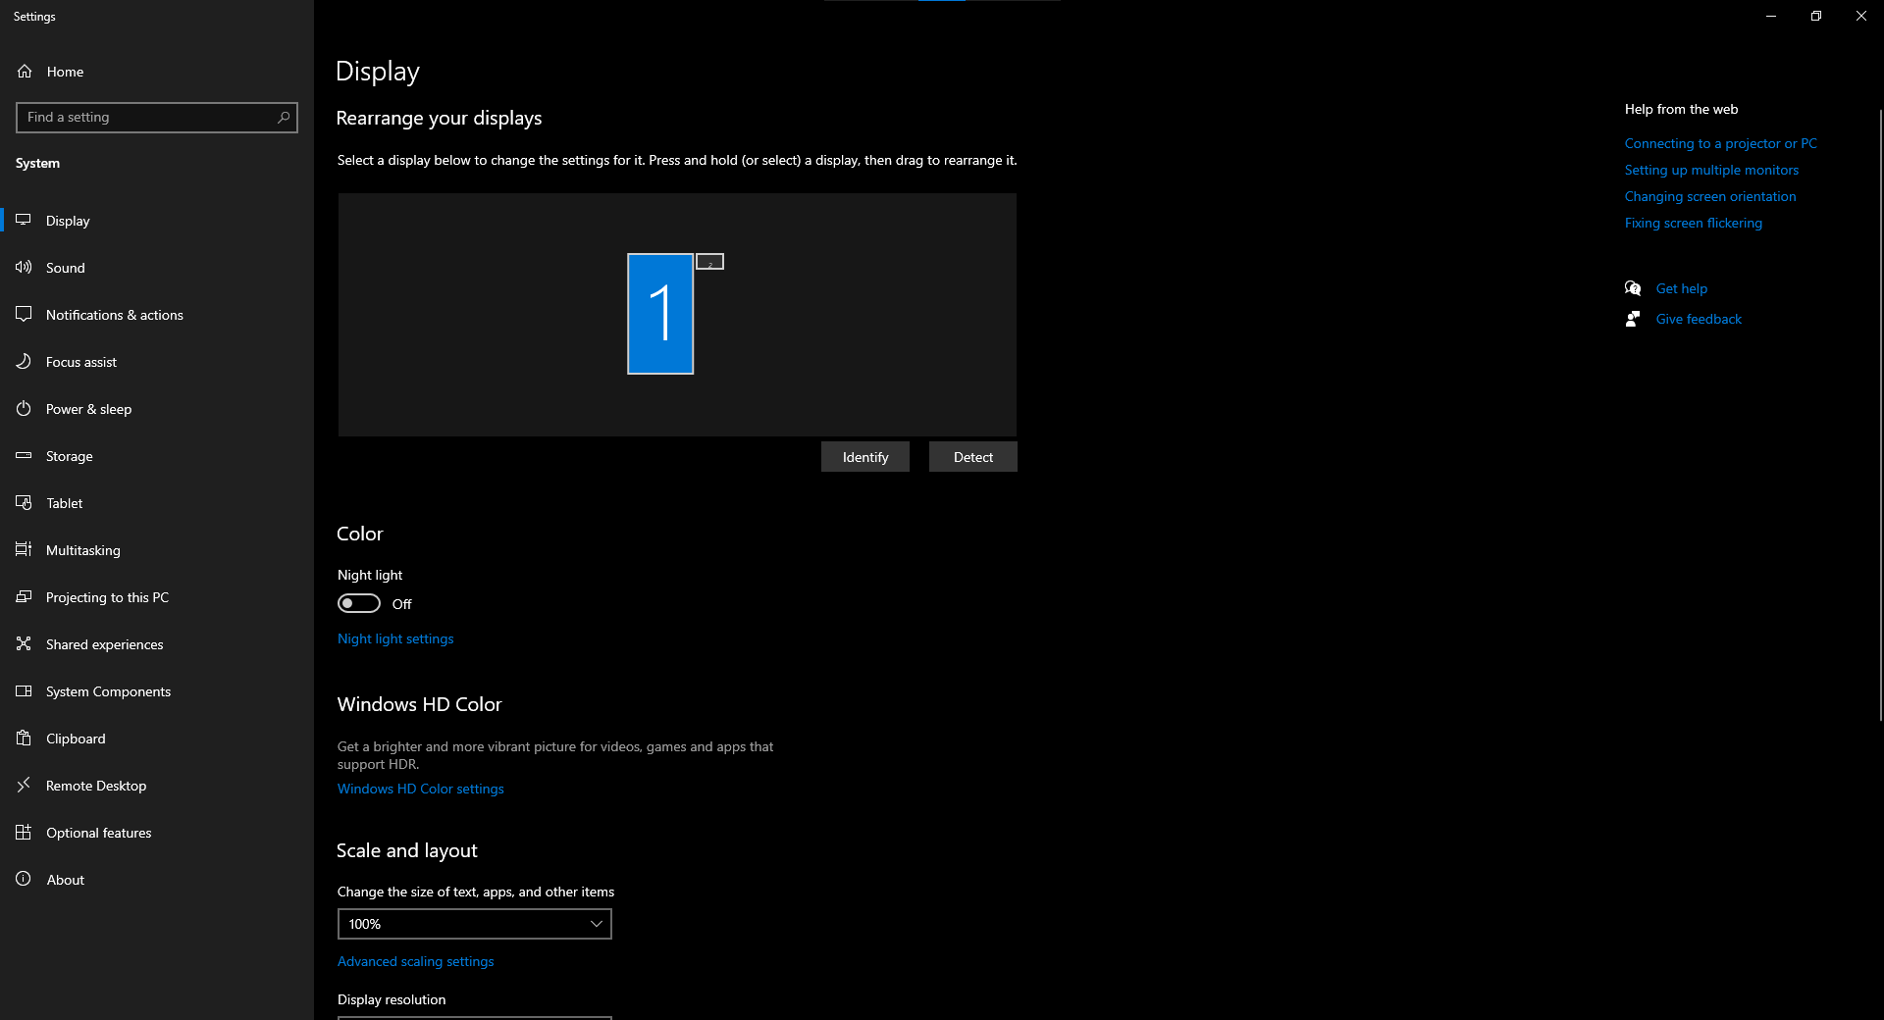
Task: Click the search magnifier icon
Action: [284, 118]
